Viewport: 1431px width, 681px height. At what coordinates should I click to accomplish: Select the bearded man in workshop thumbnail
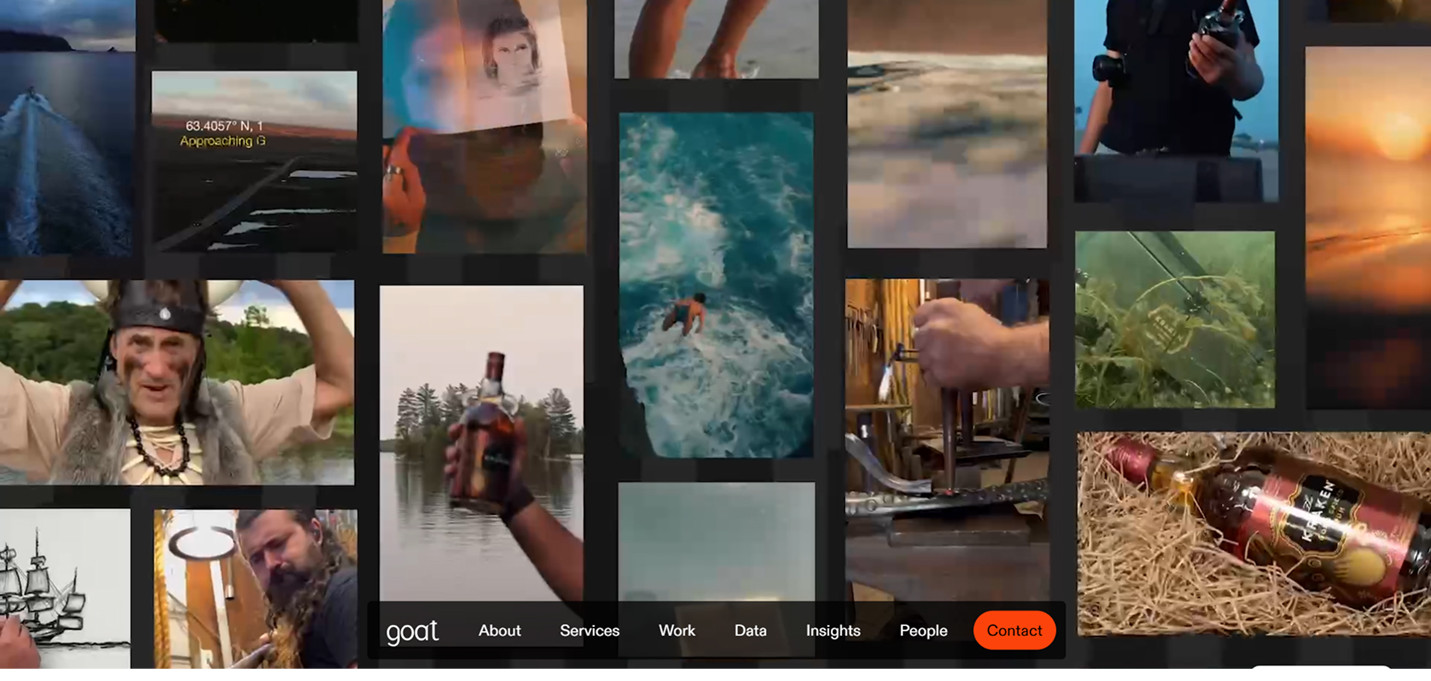coord(255,588)
